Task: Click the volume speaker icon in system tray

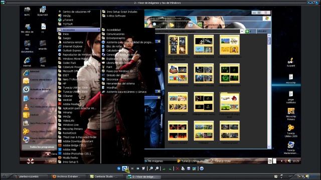Action: click(307, 176)
